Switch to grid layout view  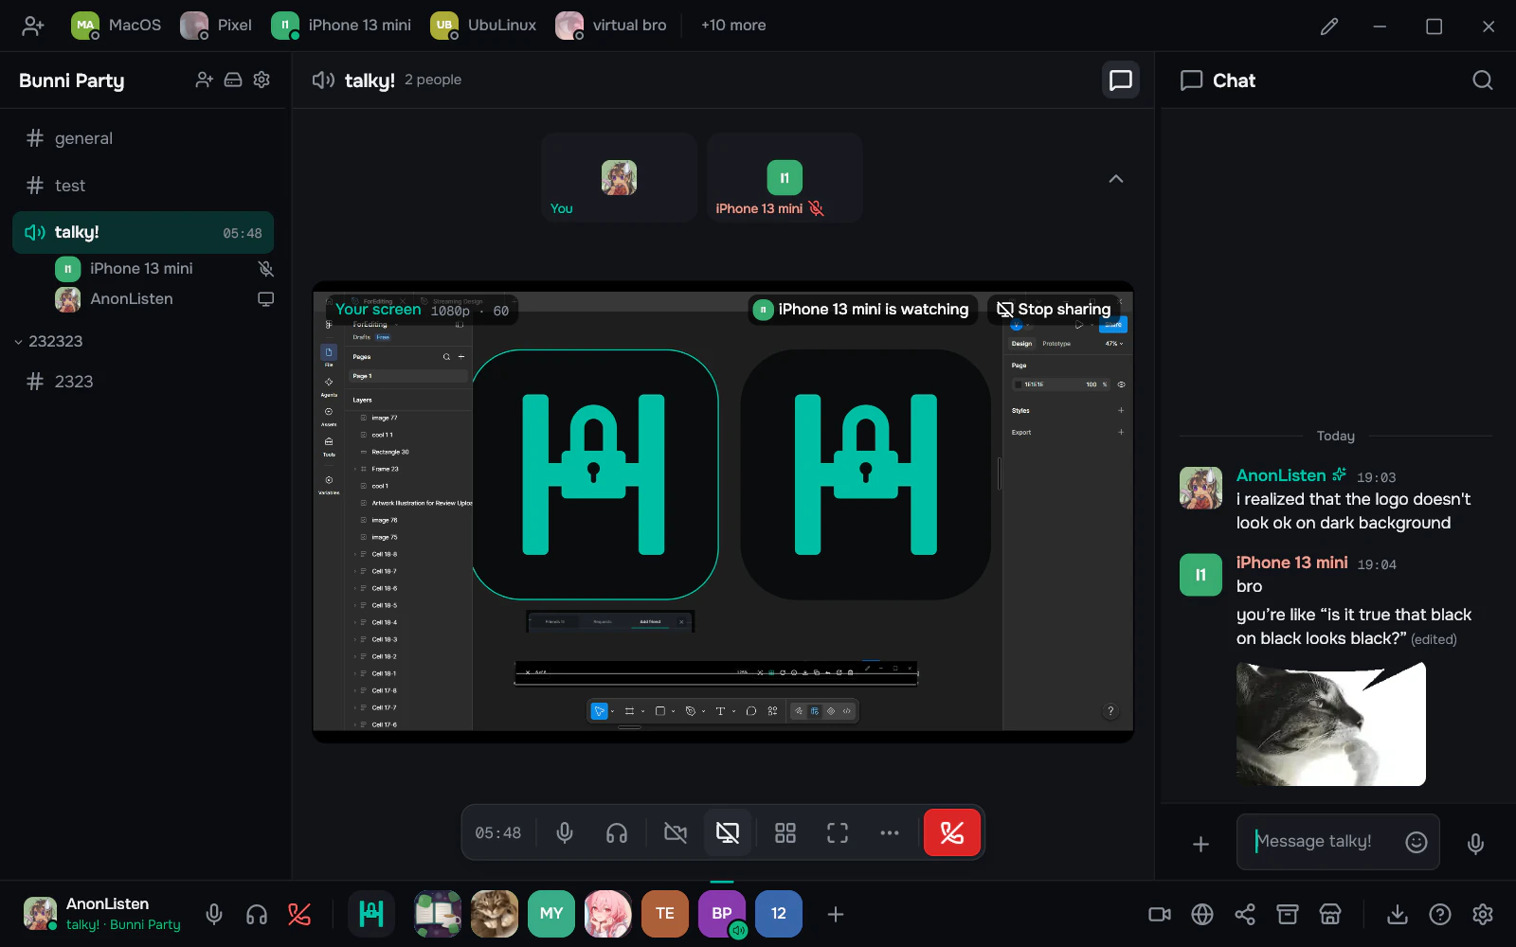[785, 833]
